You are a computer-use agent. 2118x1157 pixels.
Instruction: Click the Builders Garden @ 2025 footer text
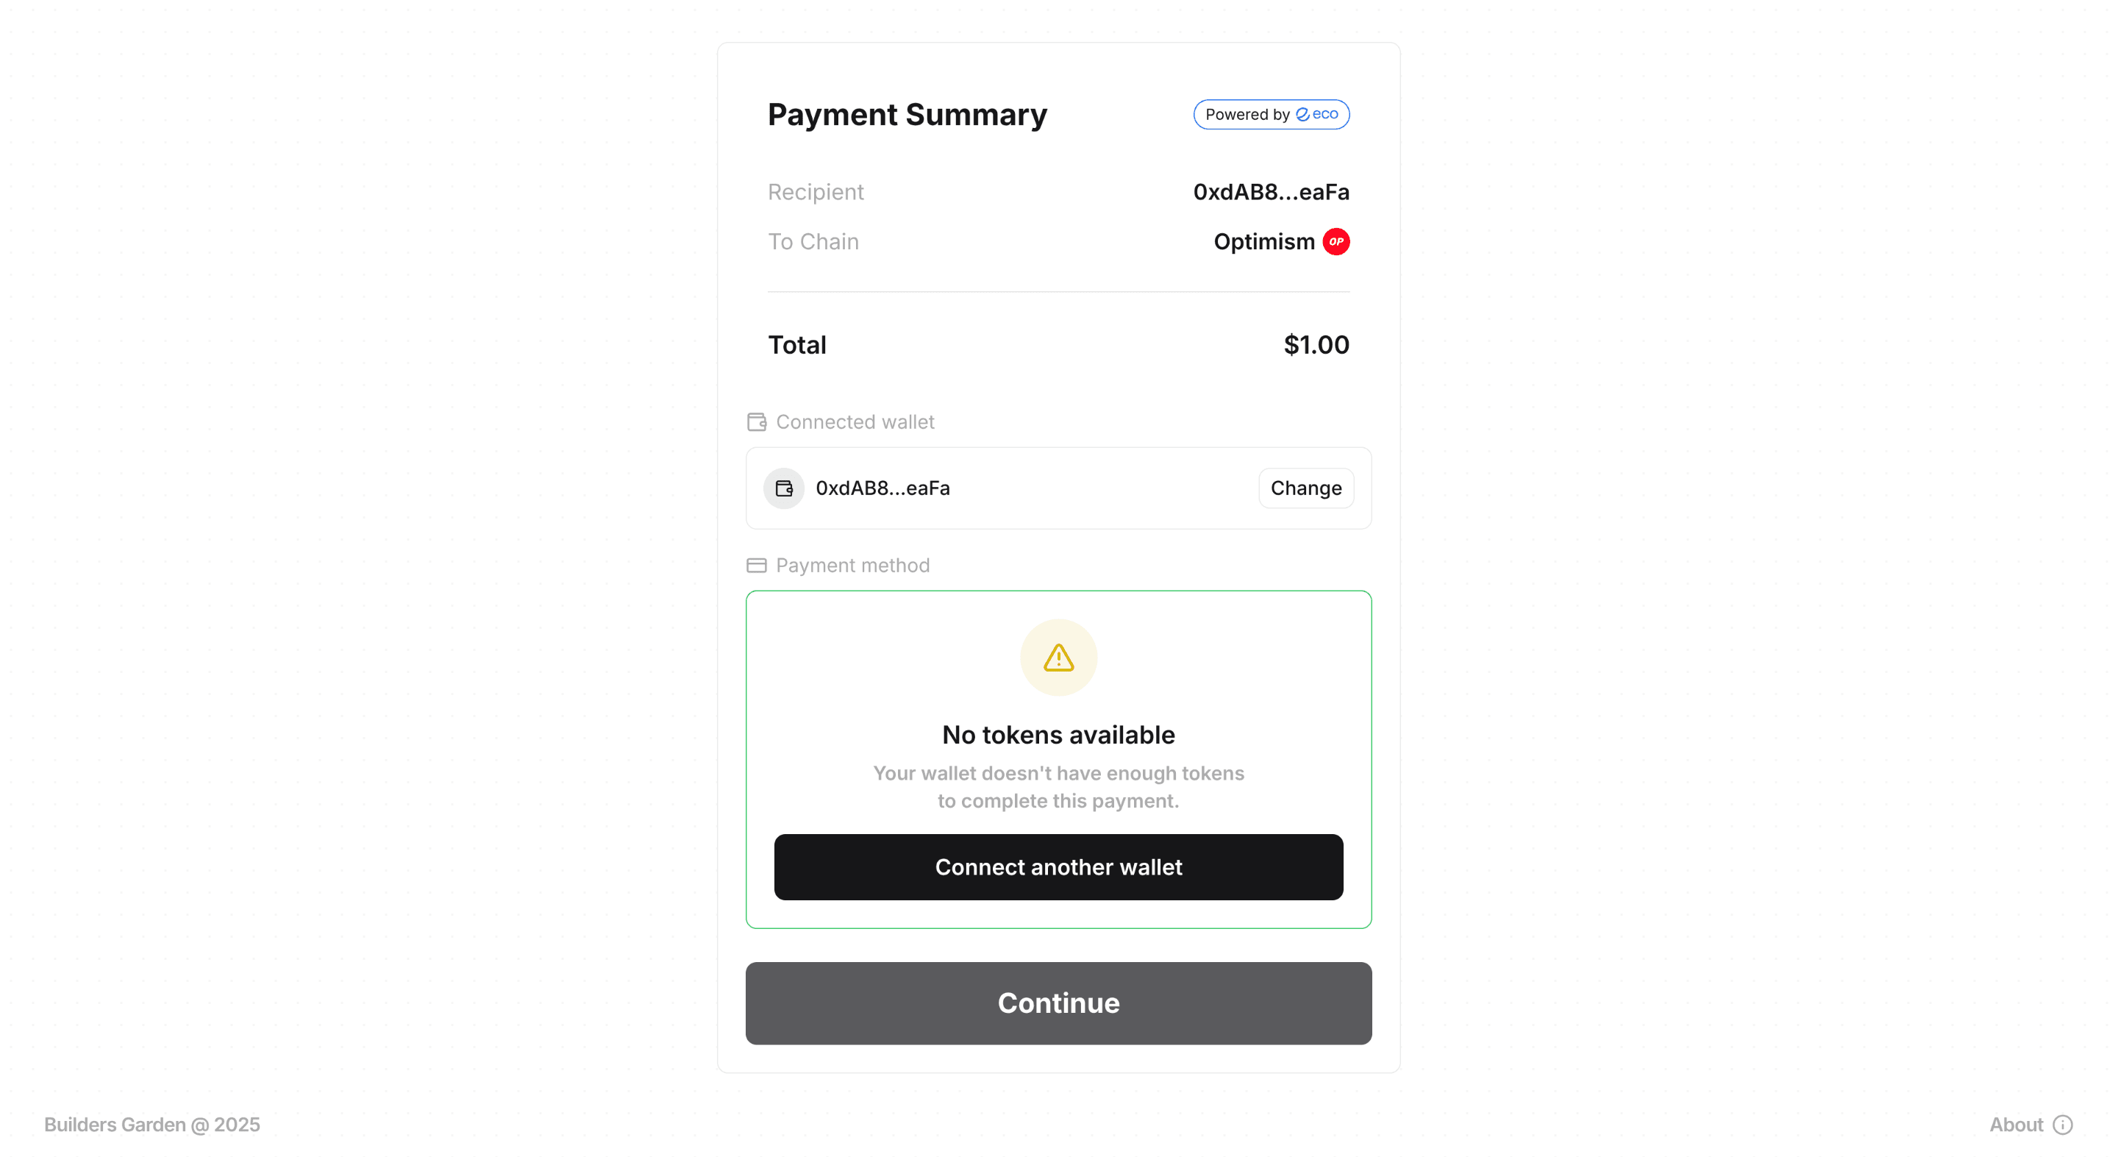point(152,1124)
